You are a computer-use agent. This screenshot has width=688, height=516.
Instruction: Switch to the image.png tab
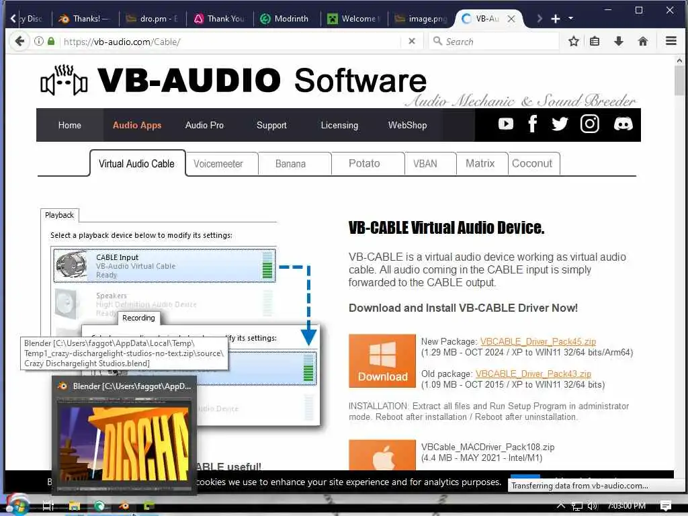click(421, 19)
